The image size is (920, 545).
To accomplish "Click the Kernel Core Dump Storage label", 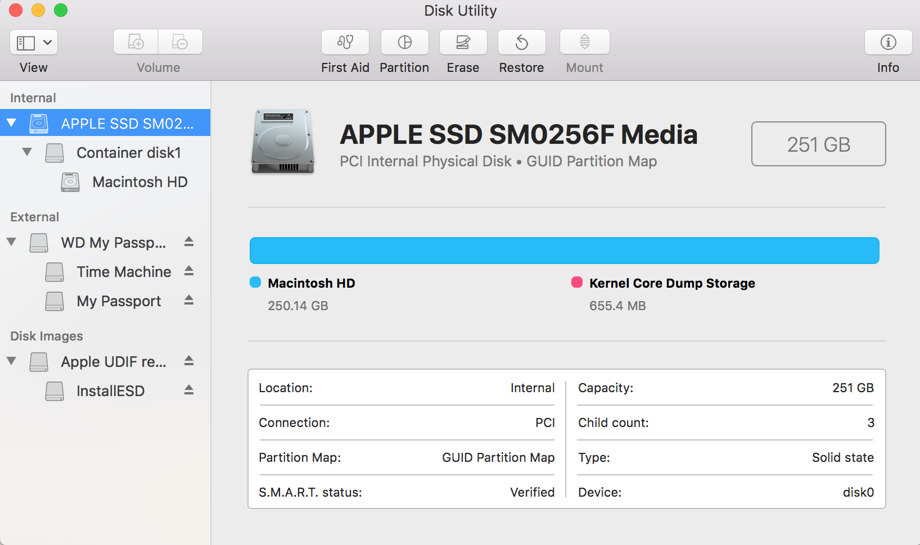I will point(672,283).
